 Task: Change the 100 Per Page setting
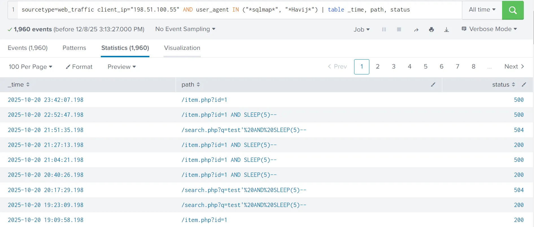30,67
